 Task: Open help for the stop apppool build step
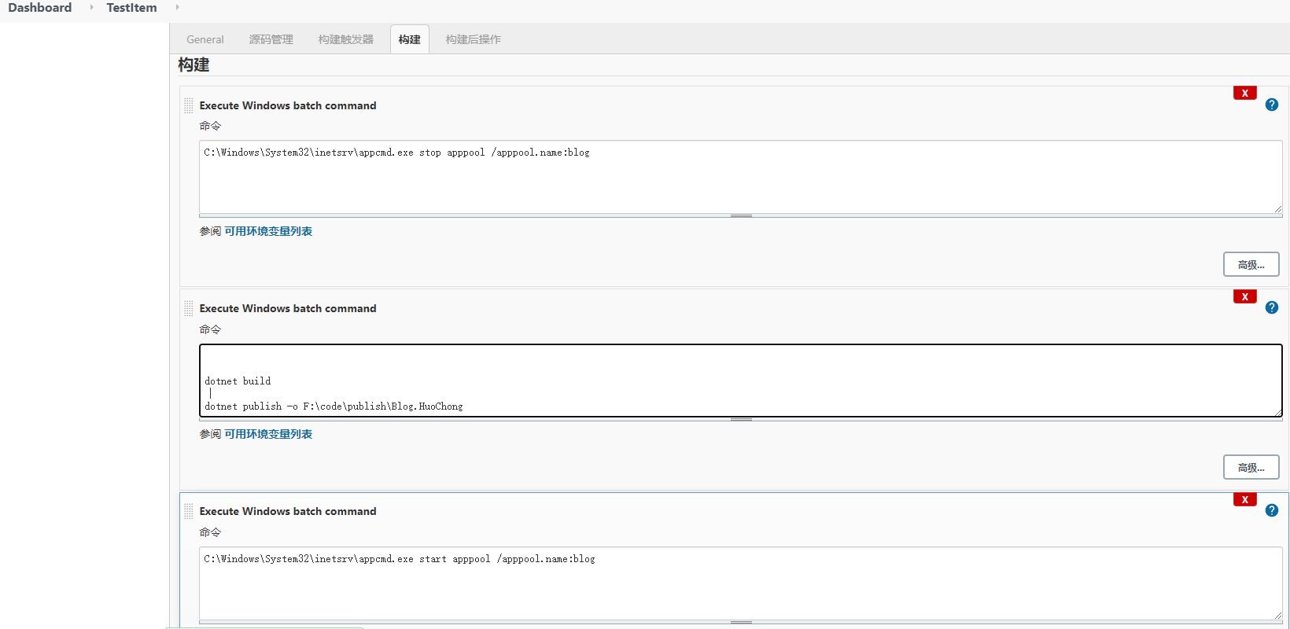click(x=1272, y=105)
